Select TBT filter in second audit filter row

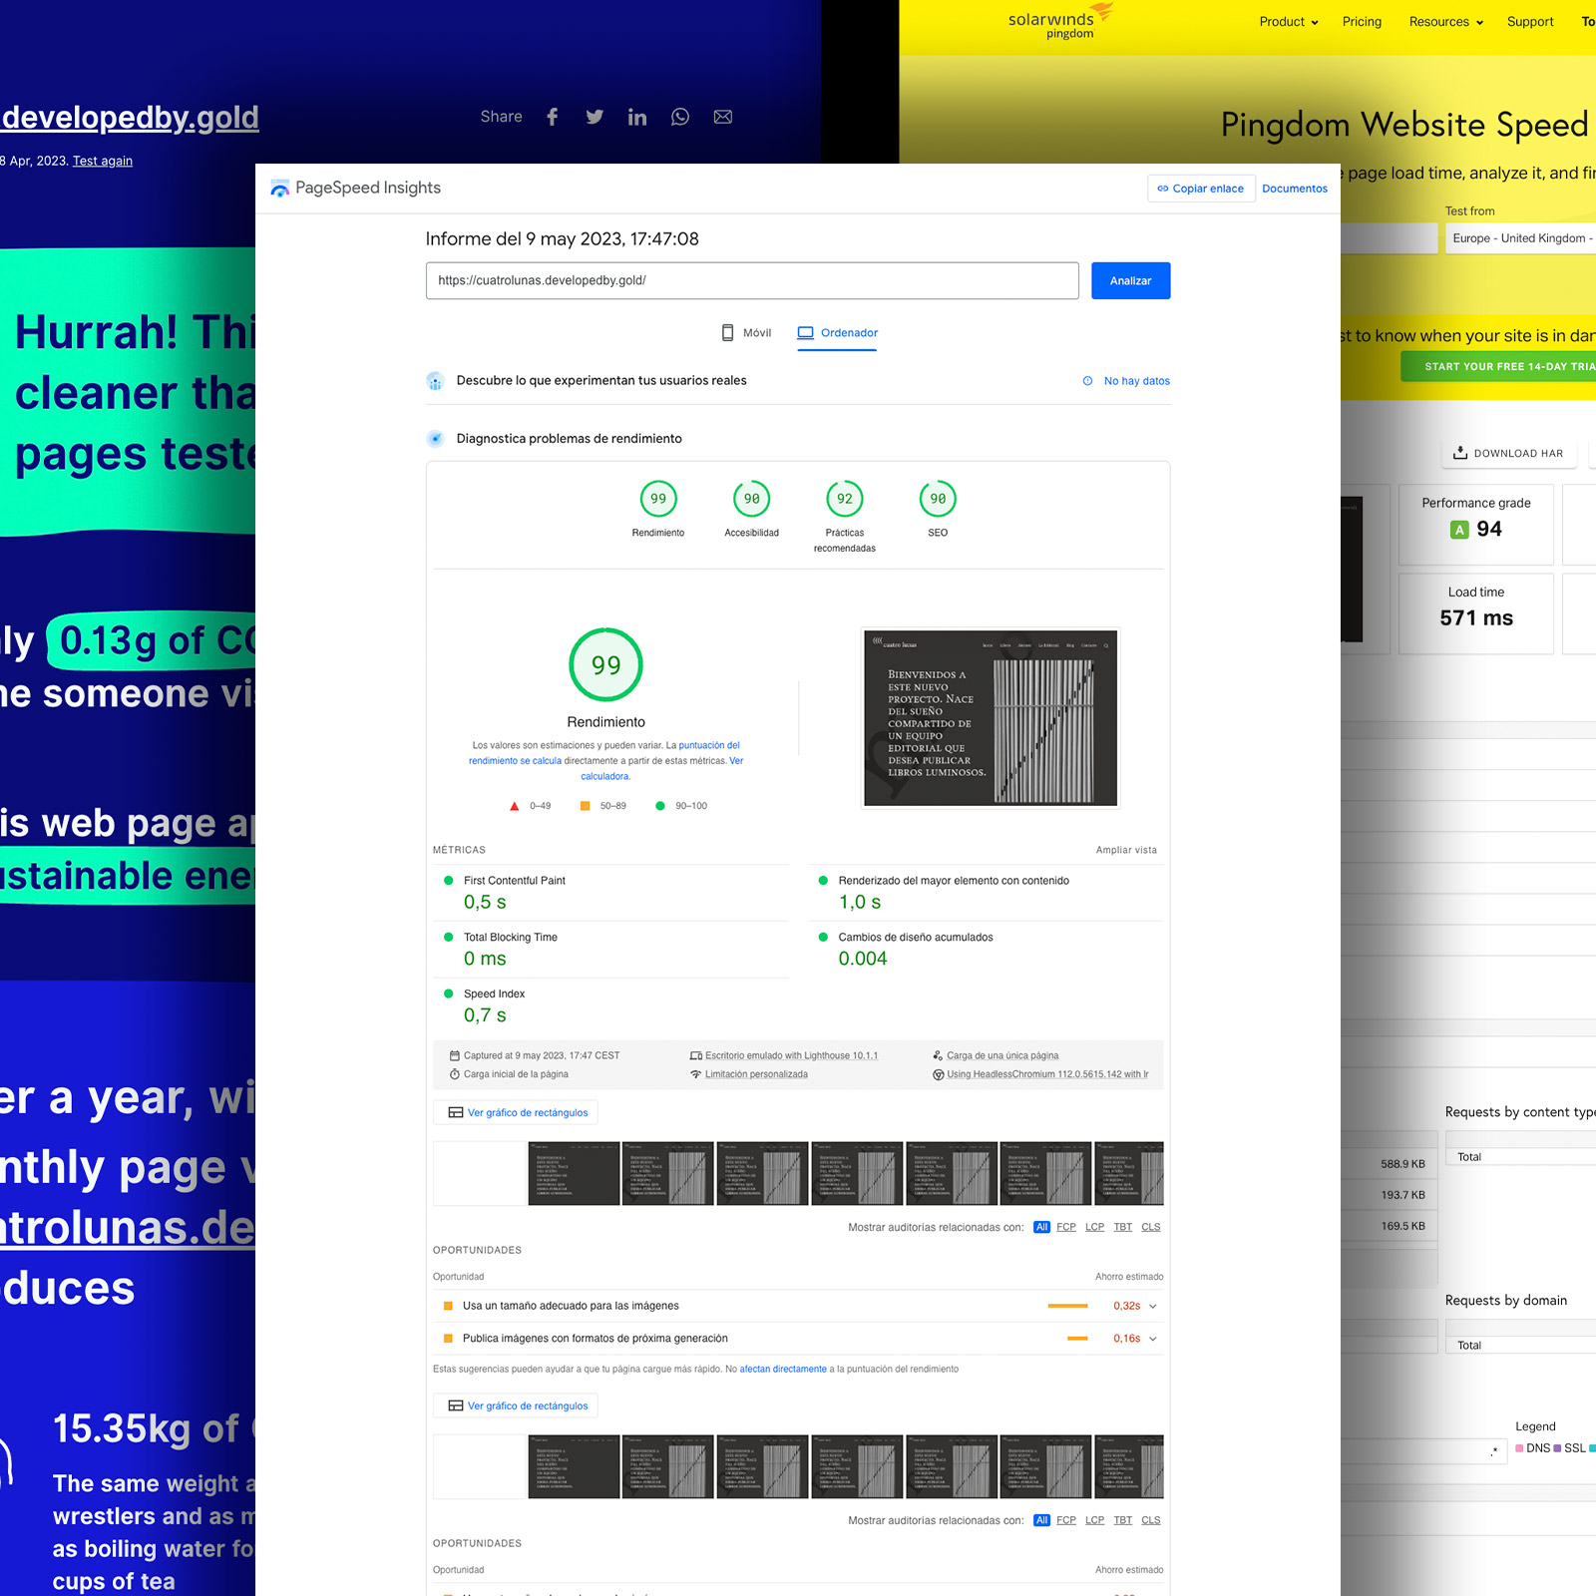[1123, 1520]
